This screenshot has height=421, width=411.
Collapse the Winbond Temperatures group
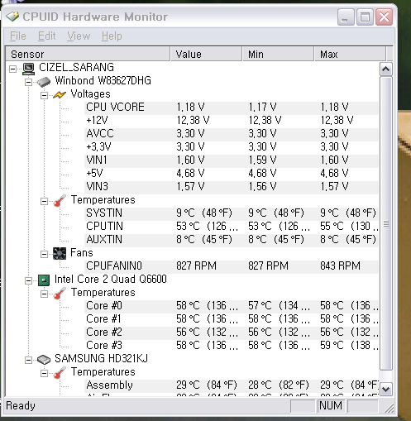coord(44,201)
